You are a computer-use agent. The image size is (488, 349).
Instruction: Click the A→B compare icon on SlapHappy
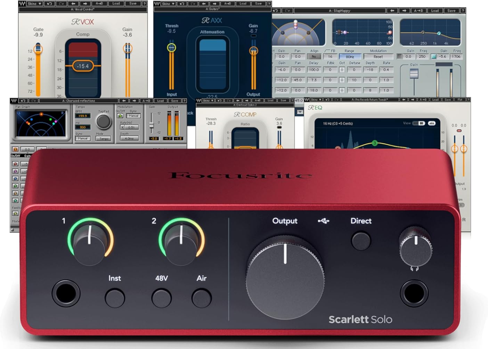point(418,10)
